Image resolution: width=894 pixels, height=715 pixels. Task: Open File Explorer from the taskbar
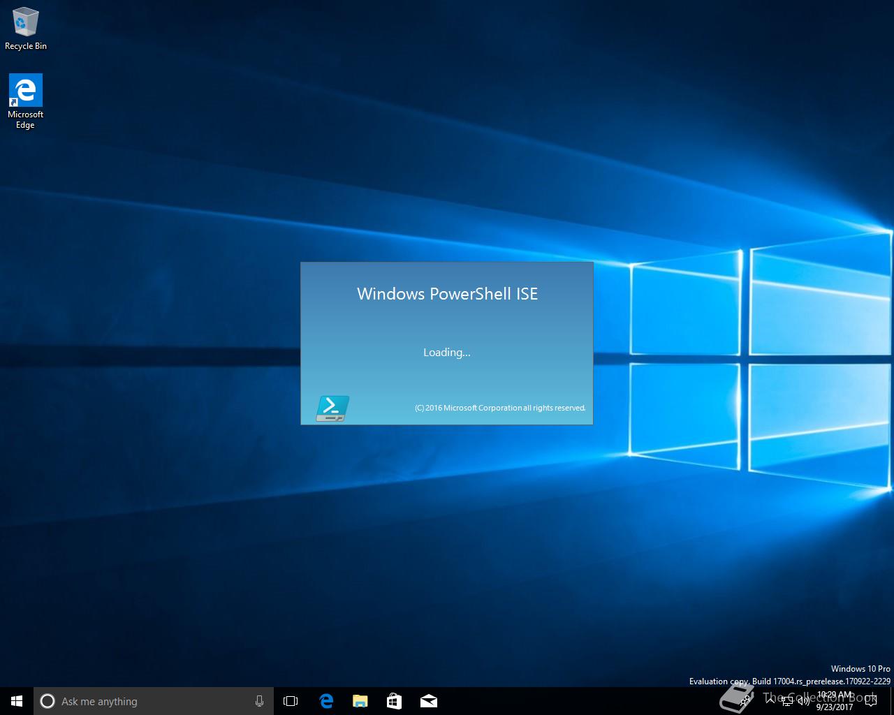tap(360, 701)
